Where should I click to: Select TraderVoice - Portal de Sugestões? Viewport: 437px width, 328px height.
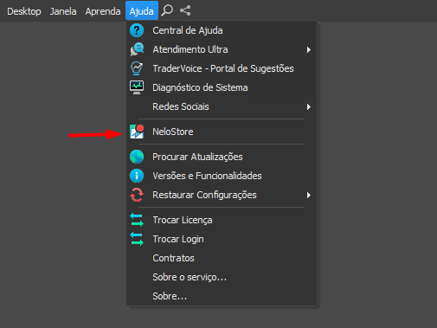point(222,68)
